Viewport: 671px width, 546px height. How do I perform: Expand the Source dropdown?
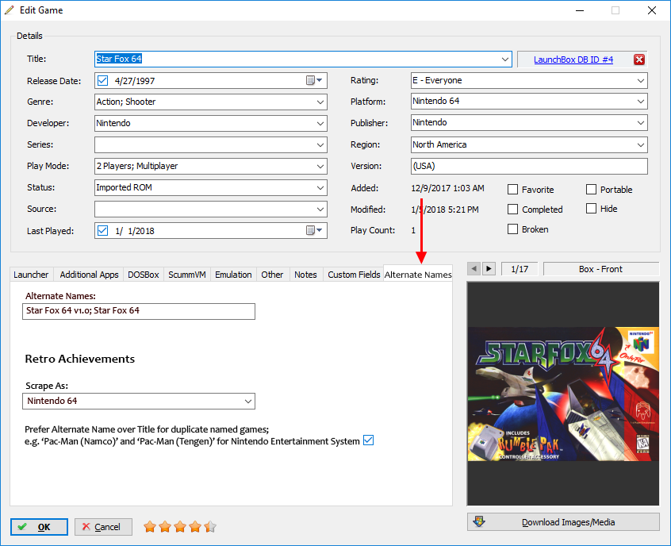pos(320,209)
